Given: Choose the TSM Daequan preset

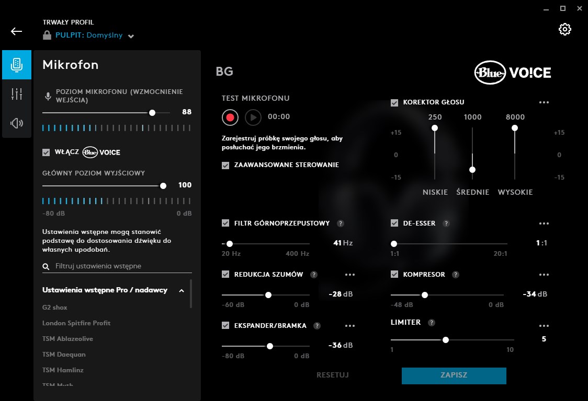Looking at the screenshot, I should point(64,355).
